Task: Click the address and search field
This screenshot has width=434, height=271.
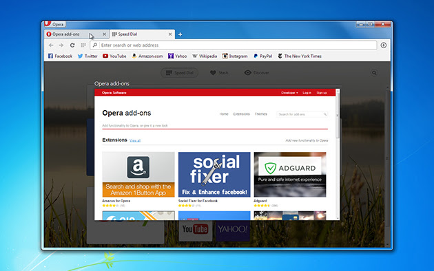Action: click(x=234, y=45)
